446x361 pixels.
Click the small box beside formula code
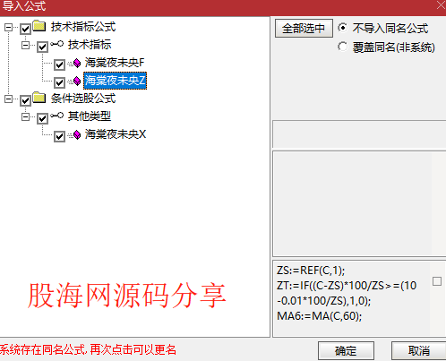point(437,281)
